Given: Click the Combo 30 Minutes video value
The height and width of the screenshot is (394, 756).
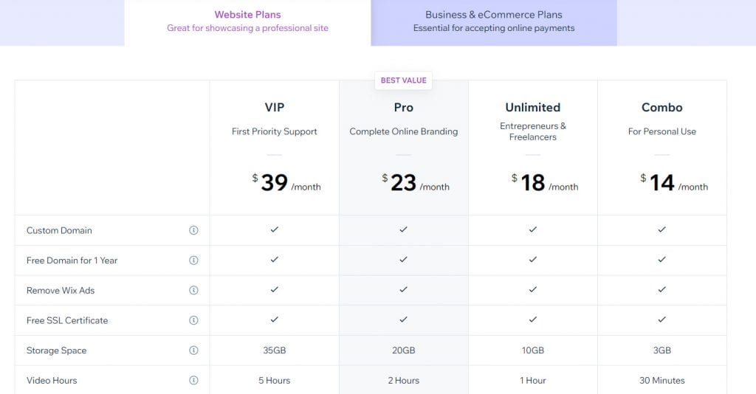Looking at the screenshot, I should [662, 380].
